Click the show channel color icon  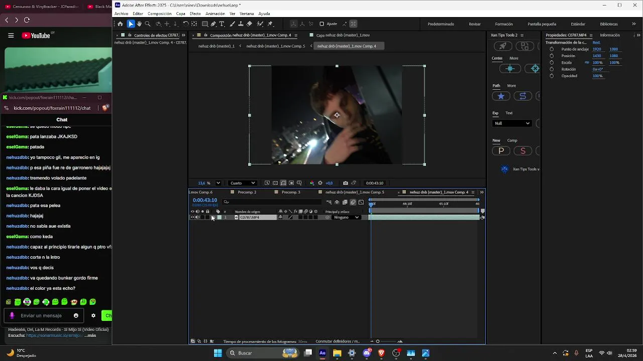tap(312, 183)
